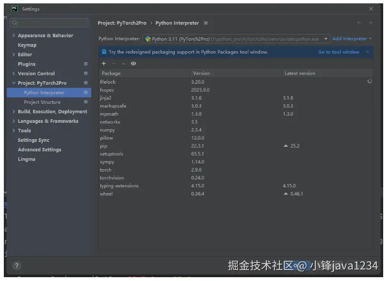The image size is (387, 281).
Task: Click the back navigation arrow
Action: point(360,23)
